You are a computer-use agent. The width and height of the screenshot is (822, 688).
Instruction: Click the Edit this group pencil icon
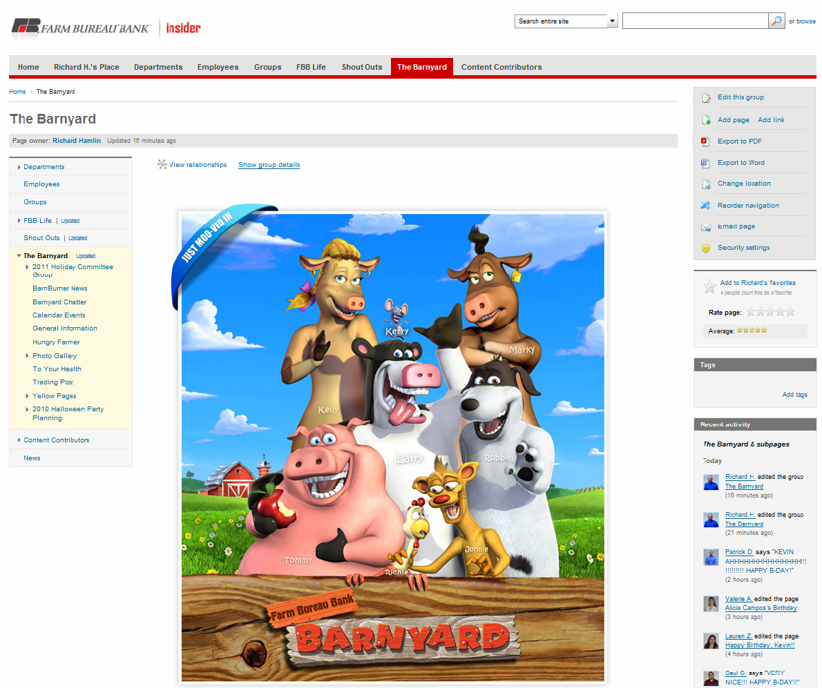(706, 98)
